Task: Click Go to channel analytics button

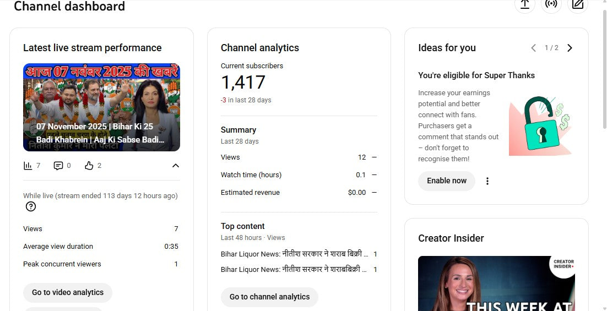Action: coord(269,297)
